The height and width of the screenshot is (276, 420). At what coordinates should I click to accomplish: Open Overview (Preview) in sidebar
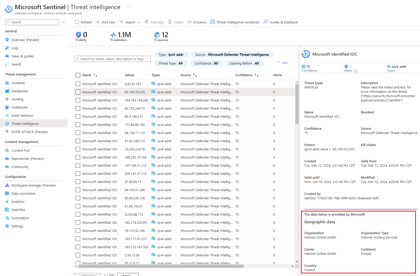click(25, 40)
